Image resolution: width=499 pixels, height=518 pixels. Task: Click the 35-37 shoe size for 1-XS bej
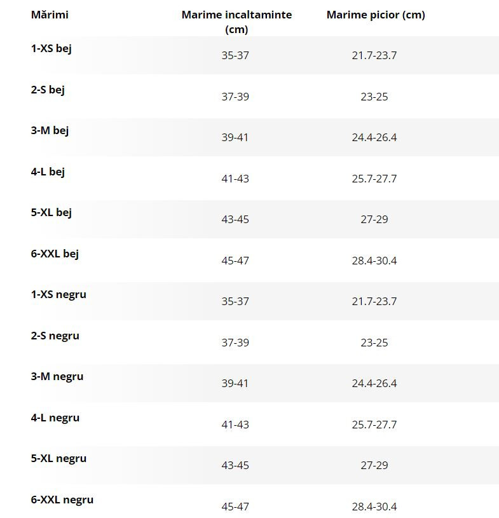click(235, 55)
